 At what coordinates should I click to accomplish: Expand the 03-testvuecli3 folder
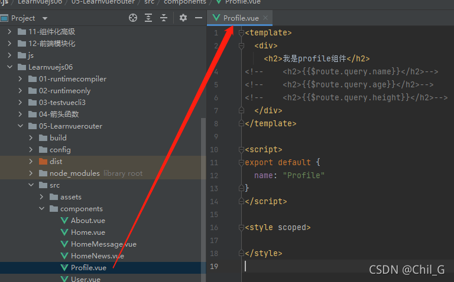coord(20,102)
